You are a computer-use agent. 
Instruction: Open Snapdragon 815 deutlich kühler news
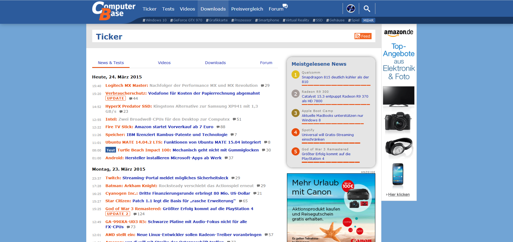pyautogui.click(x=335, y=79)
